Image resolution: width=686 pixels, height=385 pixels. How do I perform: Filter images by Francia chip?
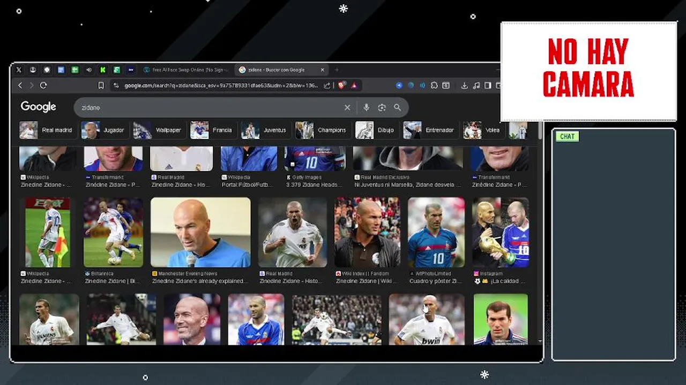tap(212, 130)
